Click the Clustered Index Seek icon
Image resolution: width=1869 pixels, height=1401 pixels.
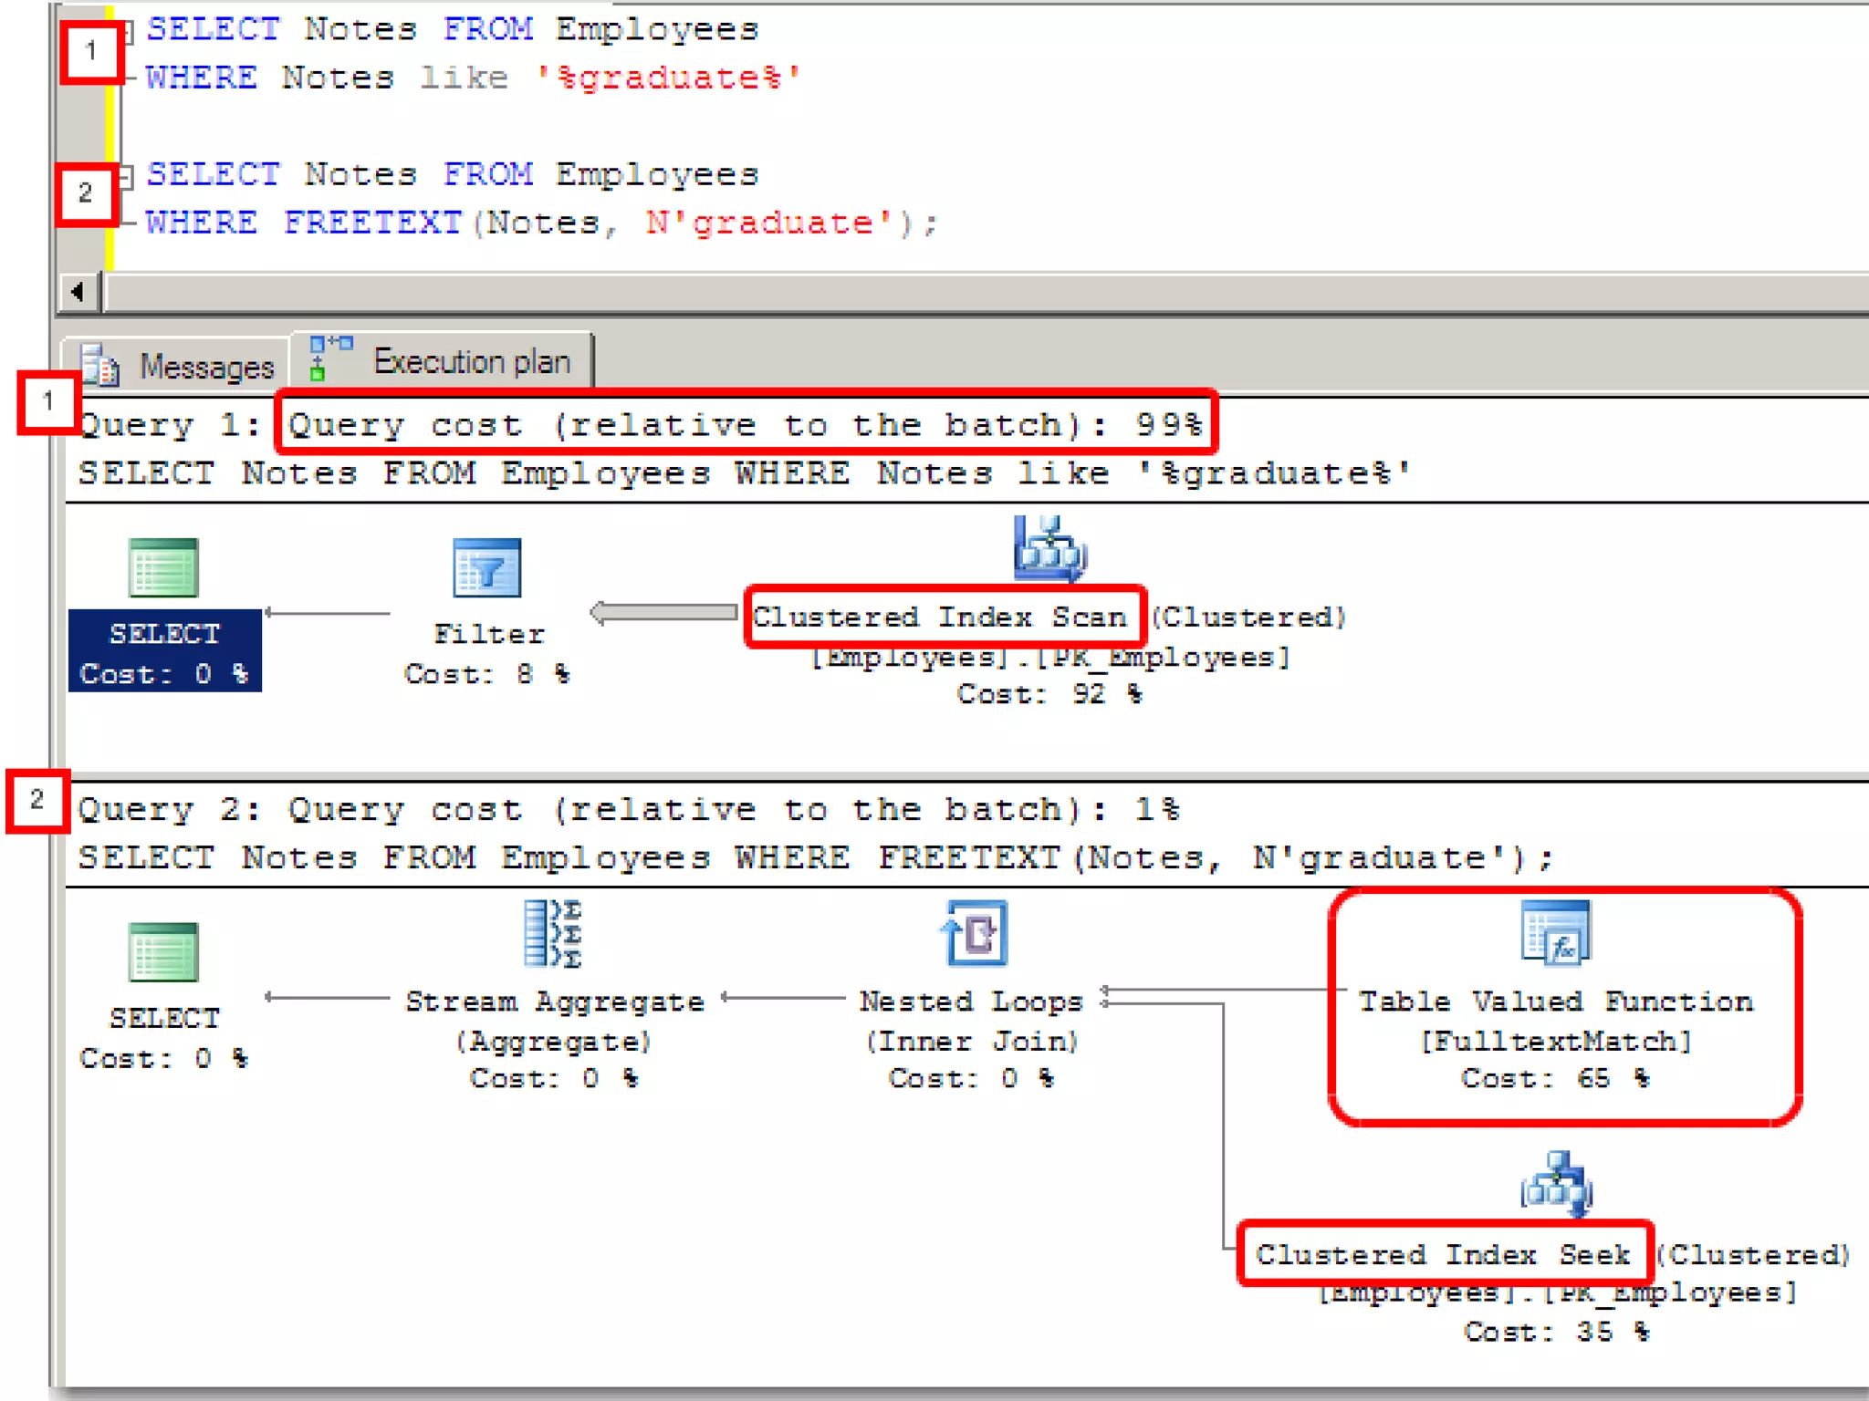click(x=1557, y=1185)
